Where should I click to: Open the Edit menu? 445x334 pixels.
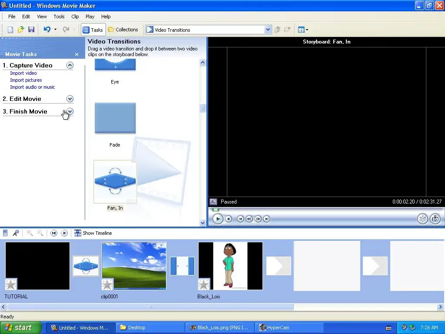coord(26,17)
